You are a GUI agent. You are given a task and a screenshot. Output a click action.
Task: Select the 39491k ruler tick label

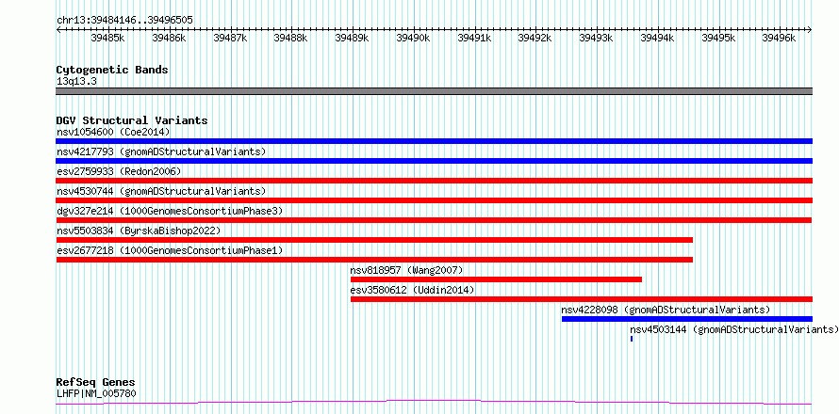pyautogui.click(x=473, y=38)
